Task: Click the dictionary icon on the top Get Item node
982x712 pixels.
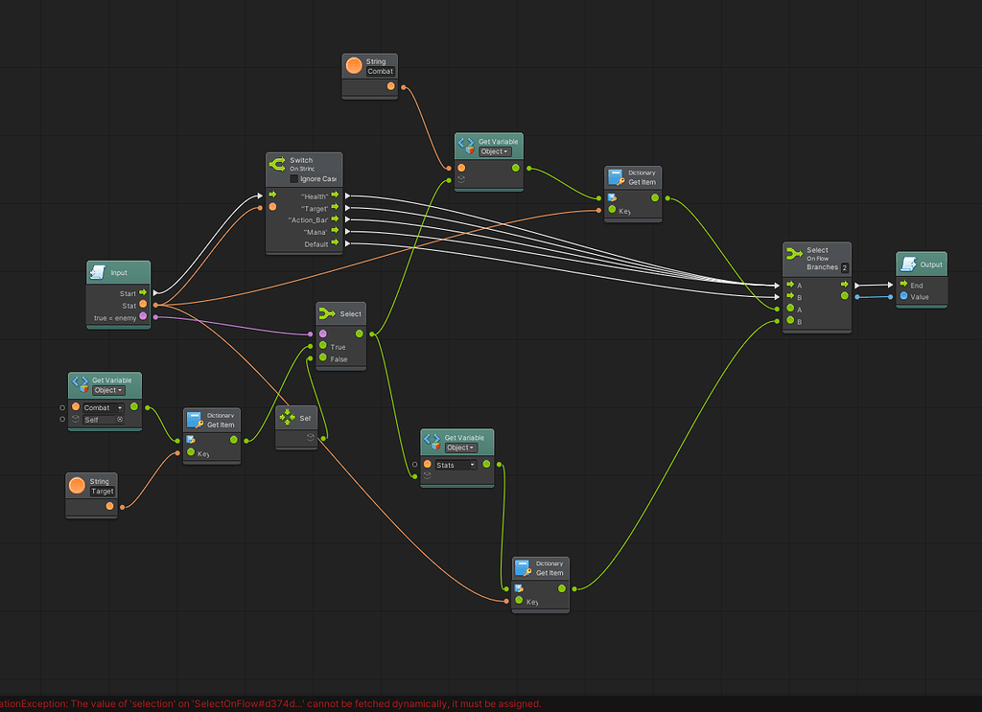Action: point(615,176)
